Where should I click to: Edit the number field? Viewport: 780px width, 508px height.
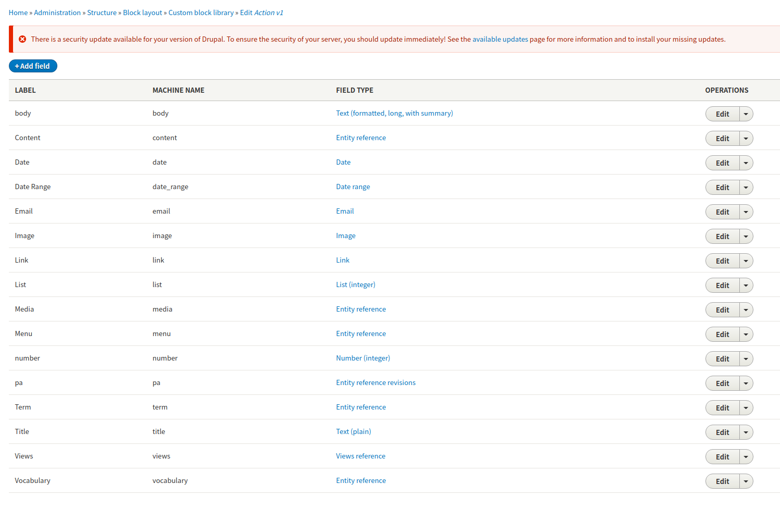point(722,359)
